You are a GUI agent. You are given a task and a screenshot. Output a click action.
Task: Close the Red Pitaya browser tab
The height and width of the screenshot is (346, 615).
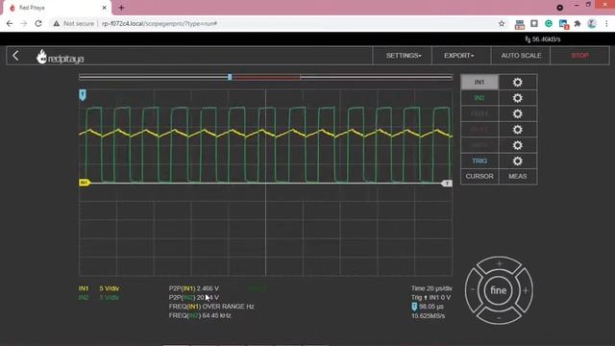105,8
